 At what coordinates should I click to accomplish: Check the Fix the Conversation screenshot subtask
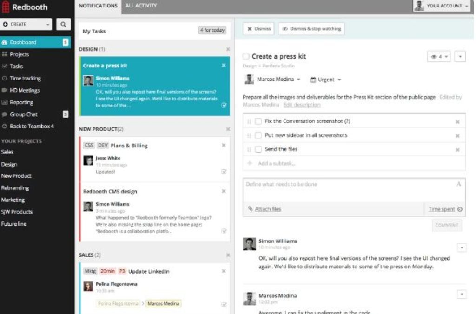pyautogui.click(x=258, y=121)
